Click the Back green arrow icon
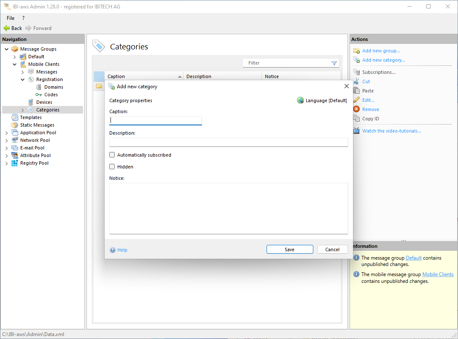This screenshot has width=458, height=339. pyautogui.click(x=6, y=28)
